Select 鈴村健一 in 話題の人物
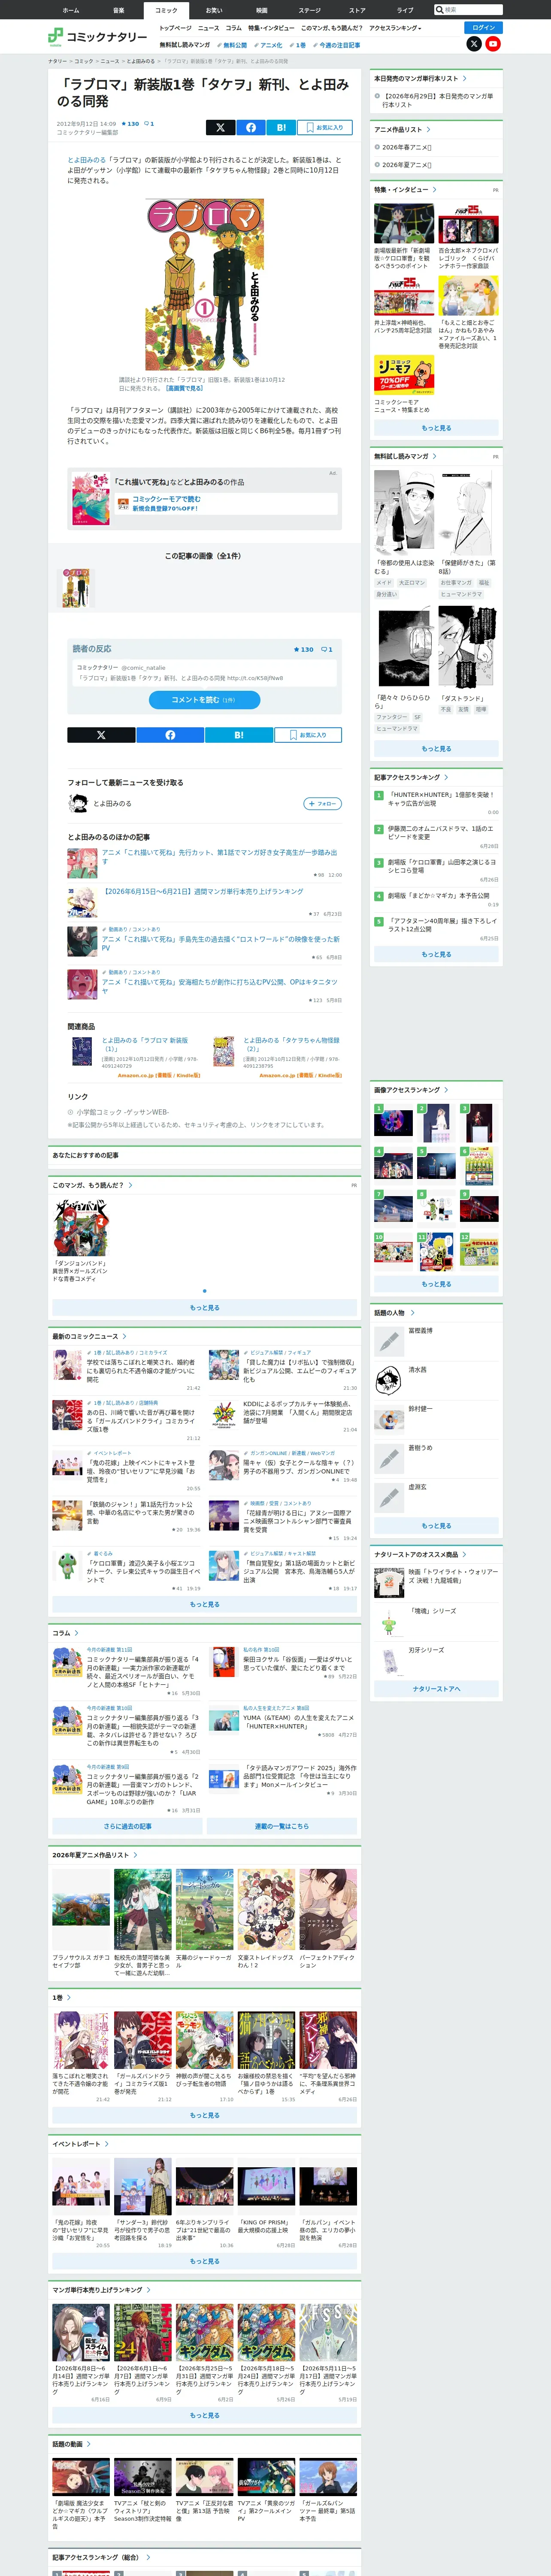Image resolution: width=551 pixels, height=2576 pixels. (x=420, y=1409)
